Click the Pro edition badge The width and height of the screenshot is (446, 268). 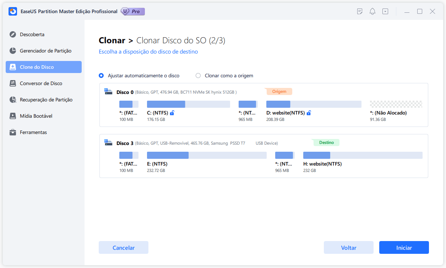[x=133, y=11]
